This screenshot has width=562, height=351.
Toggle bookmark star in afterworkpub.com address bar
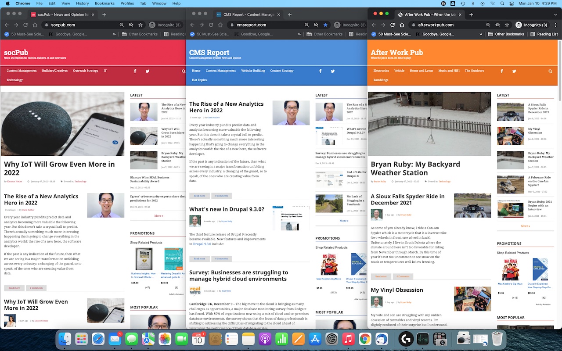click(x=507, y=25)
